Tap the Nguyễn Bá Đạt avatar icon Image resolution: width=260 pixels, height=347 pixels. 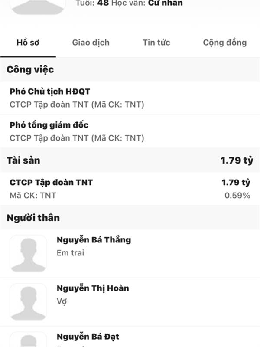point(29,339)
